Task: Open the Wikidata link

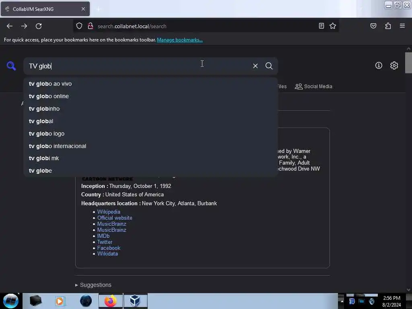Action: pyautogui.click(x=107, y=254)
